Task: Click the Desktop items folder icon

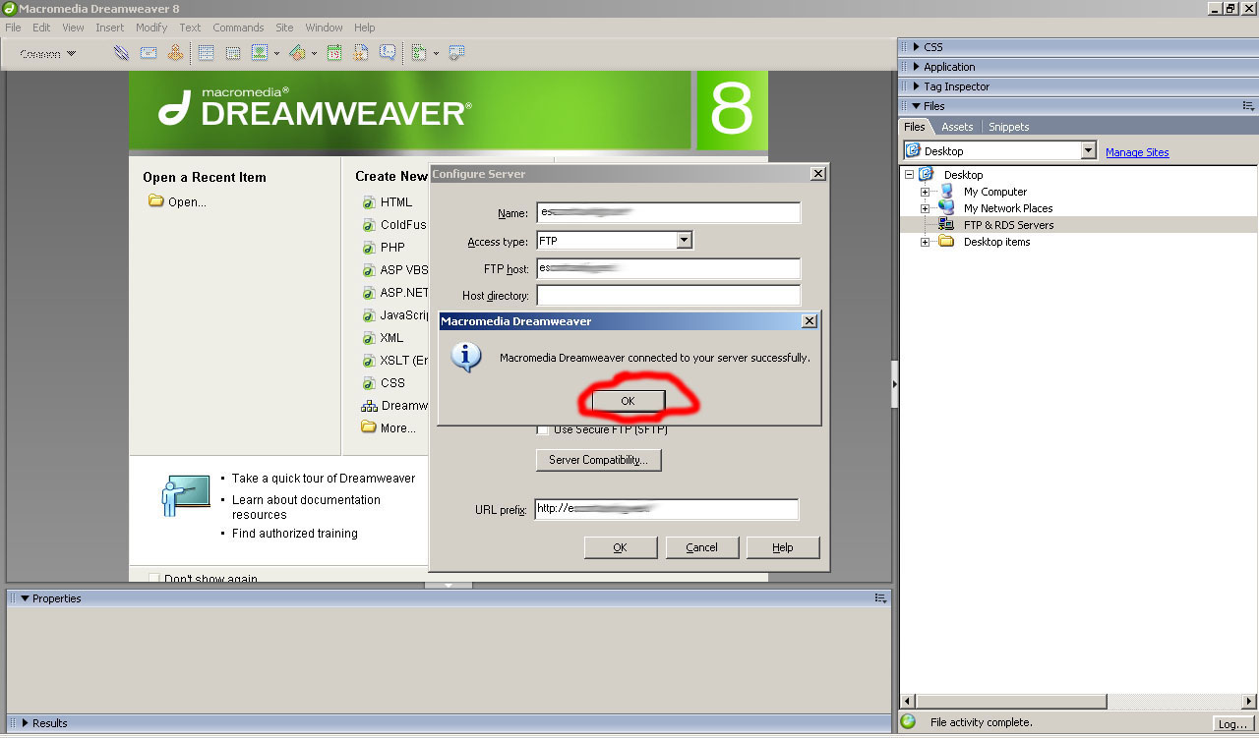Action: 946,242
